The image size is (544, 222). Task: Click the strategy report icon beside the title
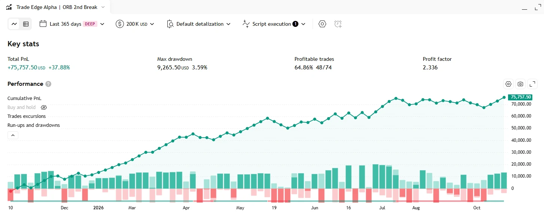9,7
